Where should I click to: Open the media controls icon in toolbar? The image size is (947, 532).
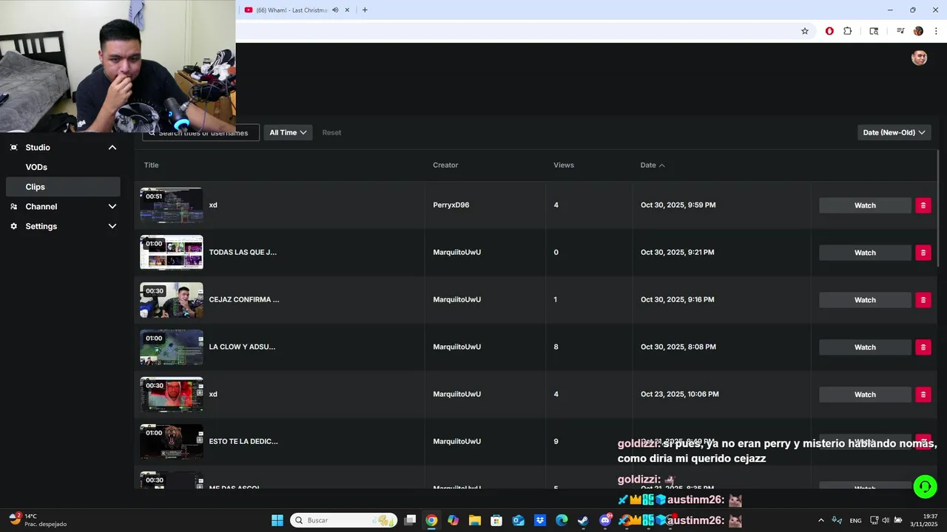pyautogui.click(x=900, y=31)
